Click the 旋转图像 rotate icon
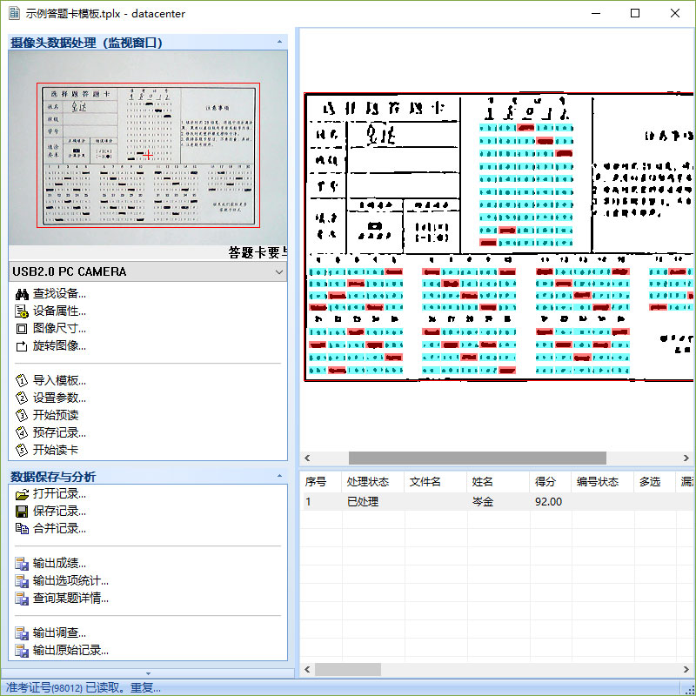 [x=22, y=345]
